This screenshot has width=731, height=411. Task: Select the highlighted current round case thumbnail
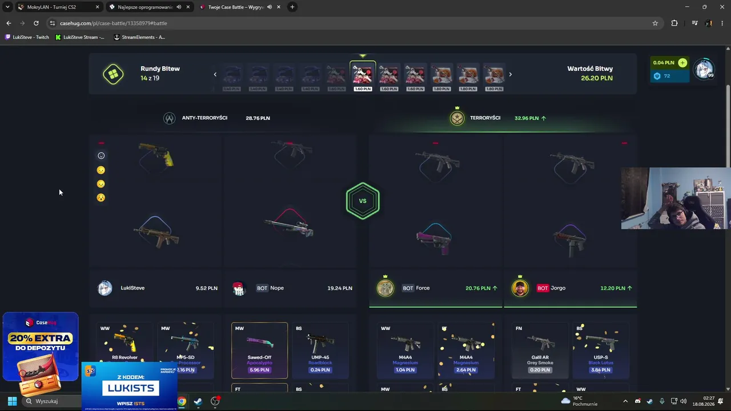(363, 76)
